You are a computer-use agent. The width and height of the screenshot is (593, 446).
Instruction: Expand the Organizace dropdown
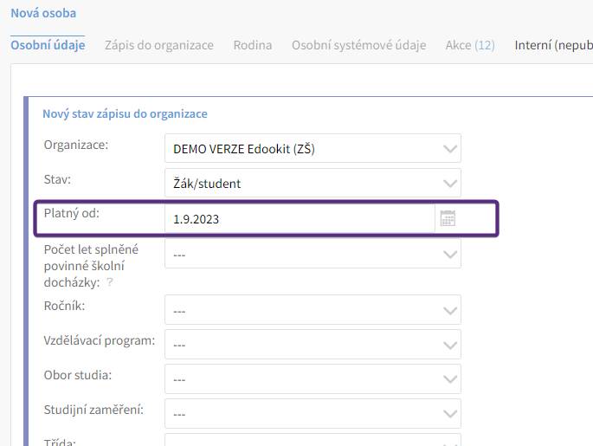(313, 148)
